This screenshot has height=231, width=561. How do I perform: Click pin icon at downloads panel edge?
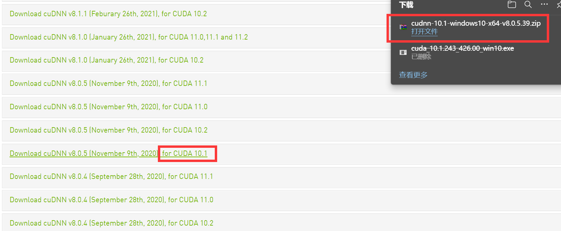pyautogui.click(x=559, y=4)
